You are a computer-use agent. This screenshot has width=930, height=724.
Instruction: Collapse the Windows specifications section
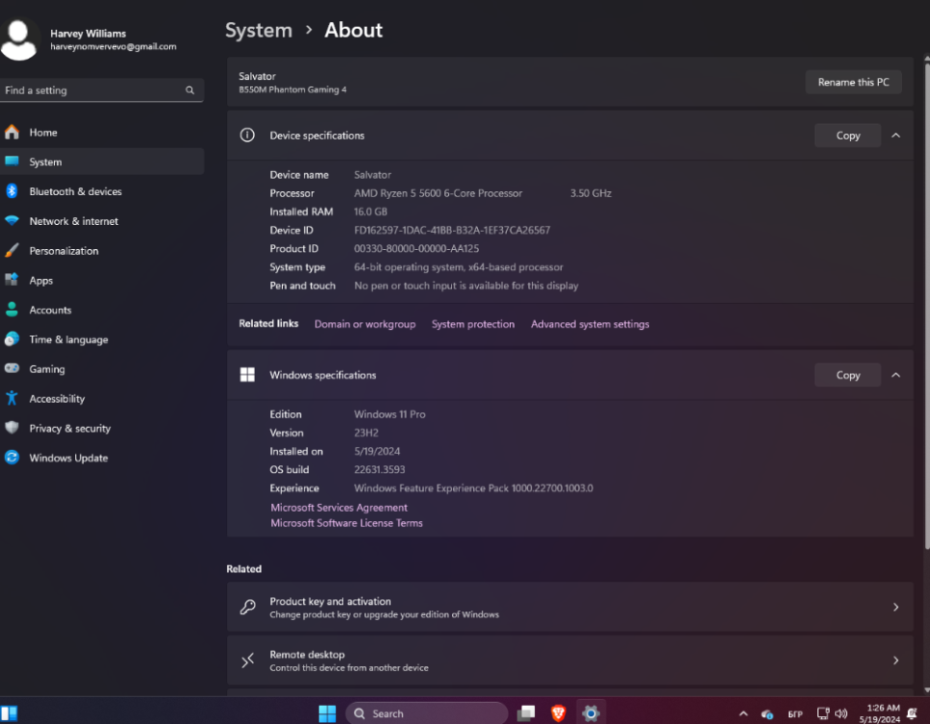[x=895, y=376]
